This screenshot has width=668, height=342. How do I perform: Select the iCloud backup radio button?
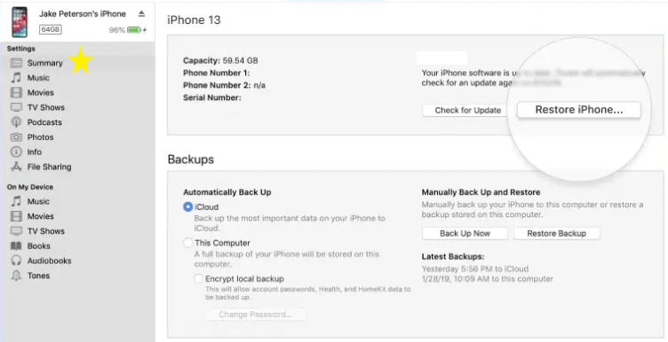pos(188,207)
